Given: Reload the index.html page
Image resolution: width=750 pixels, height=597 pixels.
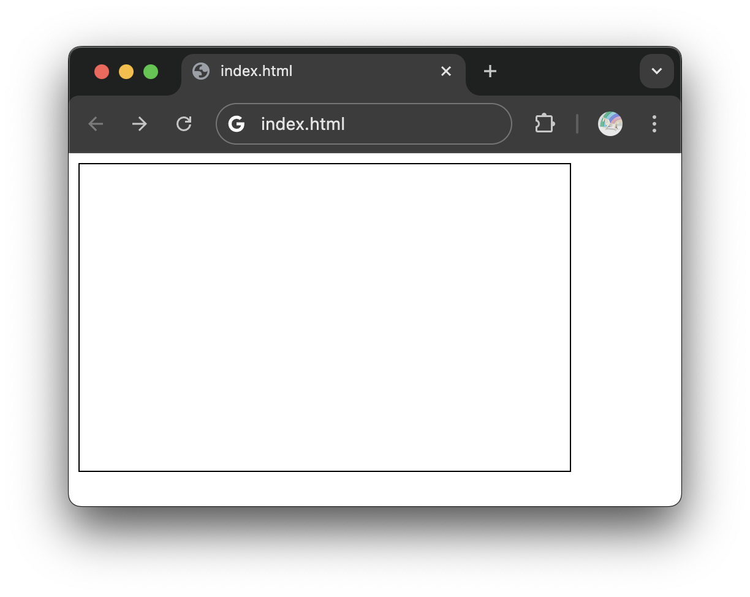Looking at the screenshot, I should [184, 124].
